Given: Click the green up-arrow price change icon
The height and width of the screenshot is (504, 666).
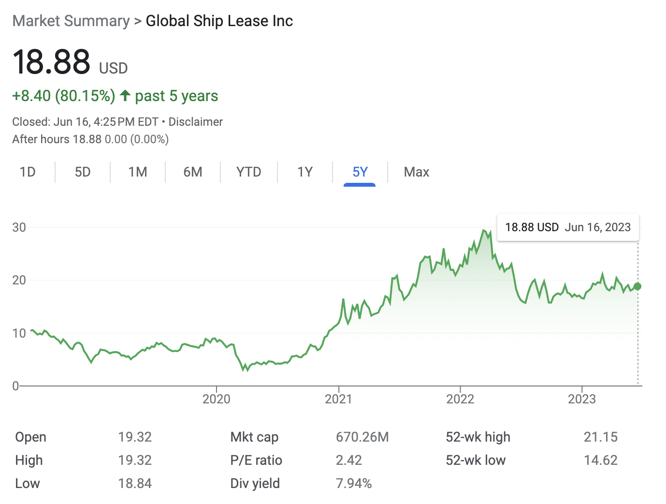Looking at the screenshot, I should [125, 95].
